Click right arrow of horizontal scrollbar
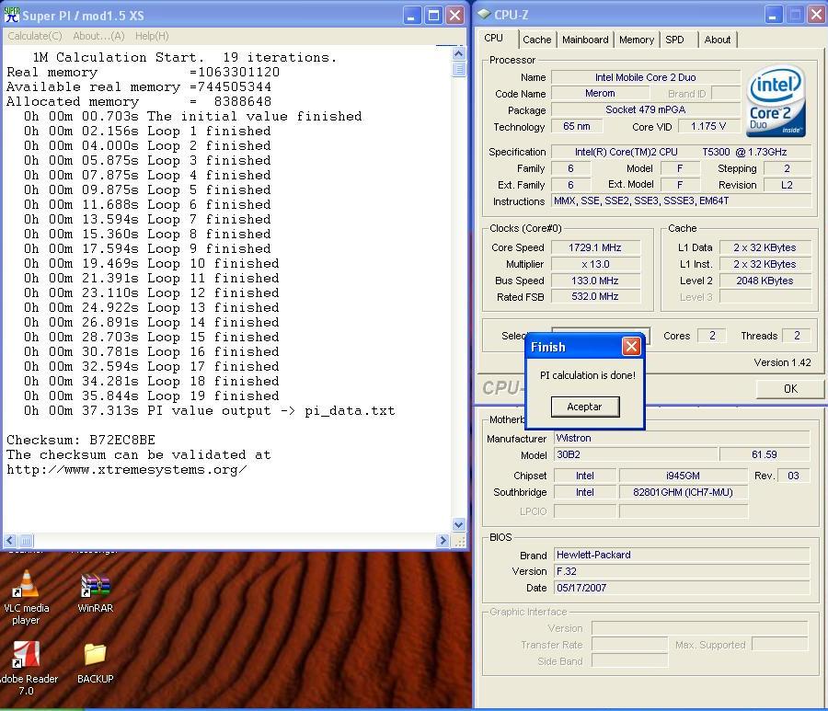The height and width of the screenshot is (711, 828). pos(443,540)
